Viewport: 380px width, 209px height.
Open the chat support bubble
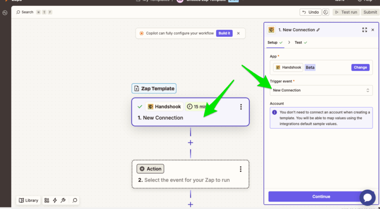368,197
